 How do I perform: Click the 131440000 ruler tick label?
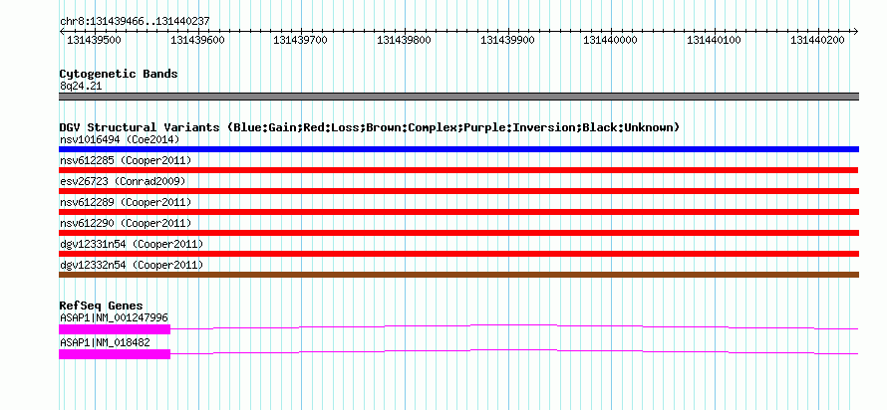pos(610,40)
